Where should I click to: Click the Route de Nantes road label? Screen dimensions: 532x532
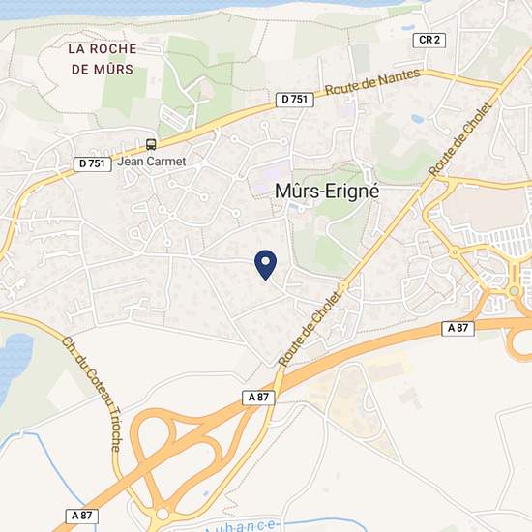tap(372, 82)
